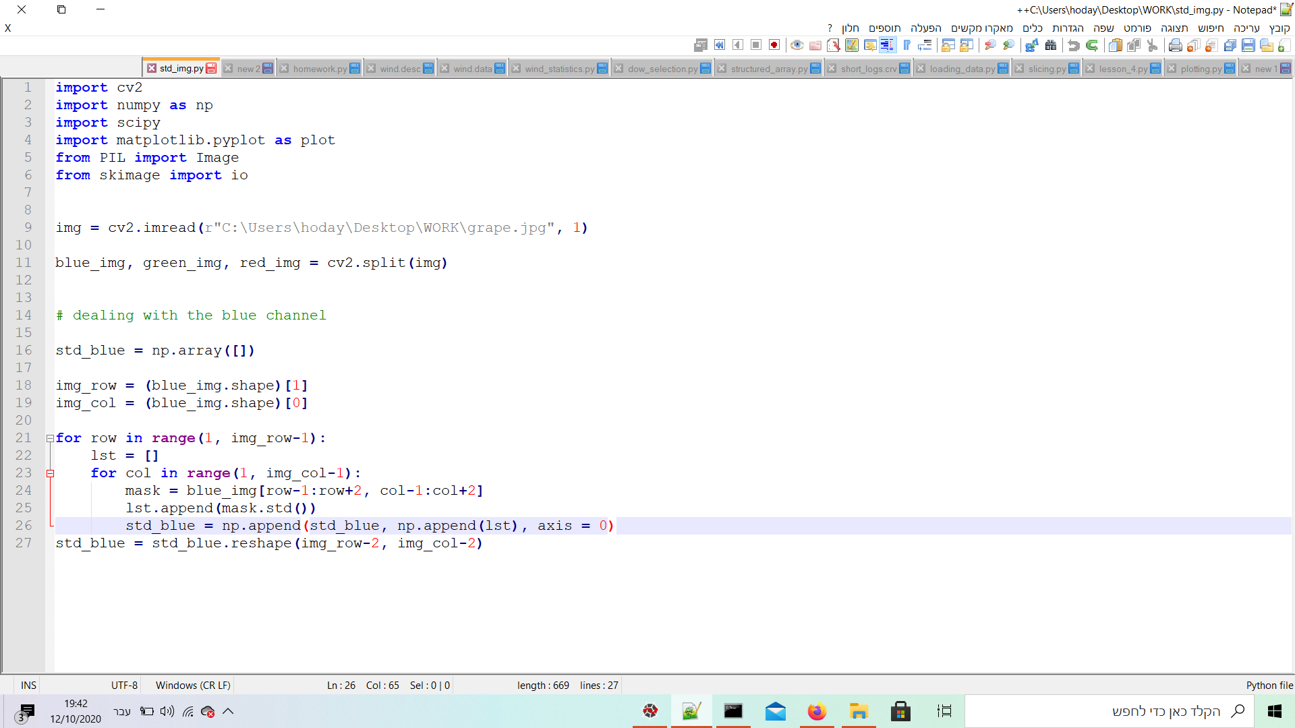Open Task View on the taskbar

click(x=944, y=711)
